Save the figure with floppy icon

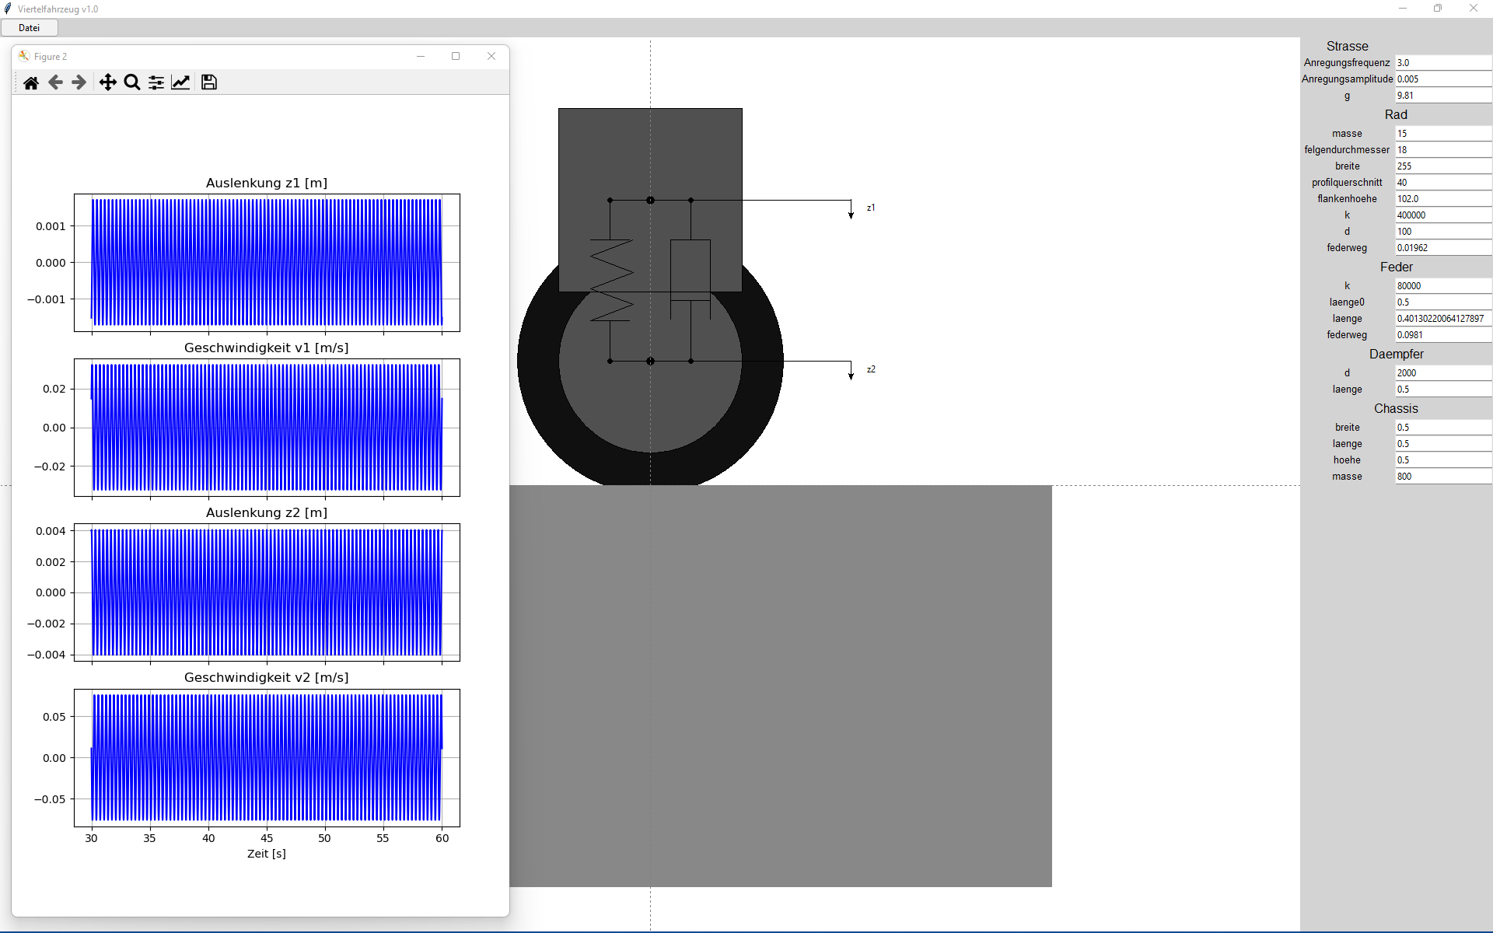(209, 82)
